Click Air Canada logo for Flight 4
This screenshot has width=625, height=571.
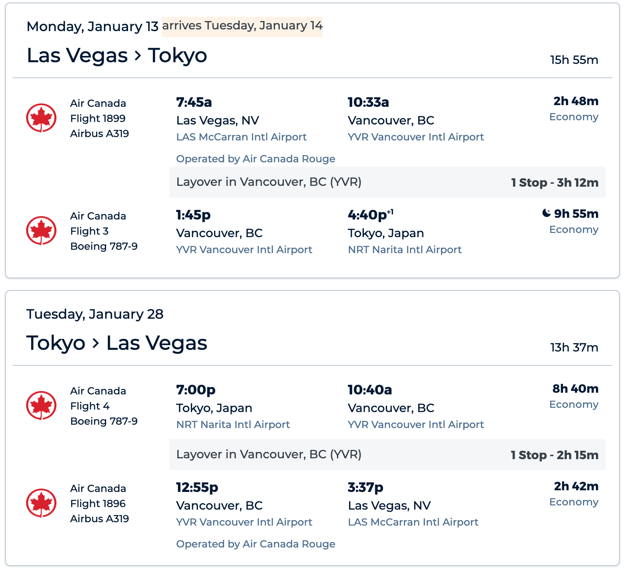(41, 405)
